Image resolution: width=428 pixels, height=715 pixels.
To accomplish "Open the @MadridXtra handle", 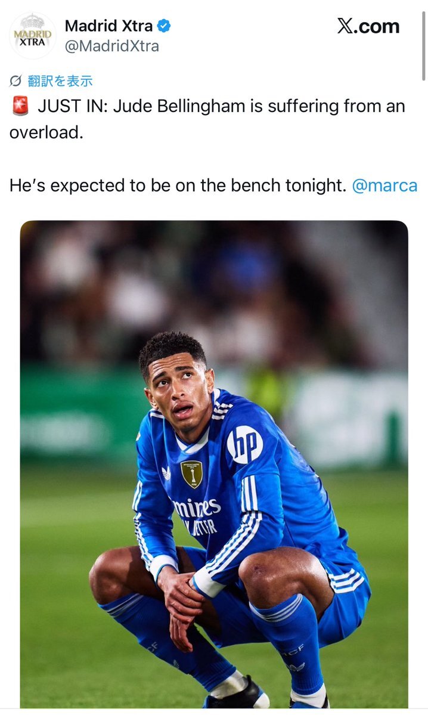I will coord(111,46).
